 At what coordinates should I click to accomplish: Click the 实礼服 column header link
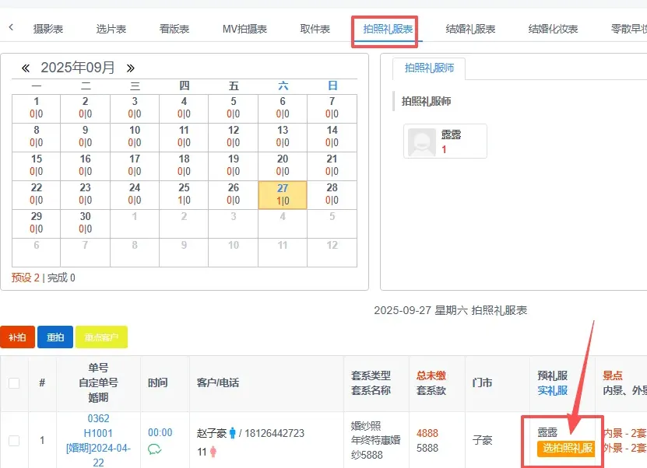click(x=552, y=390)
